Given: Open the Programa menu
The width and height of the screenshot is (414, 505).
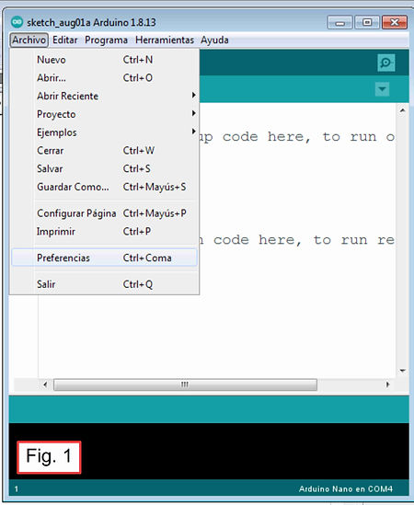Looking at the screenshot, I should coord(106,40).
